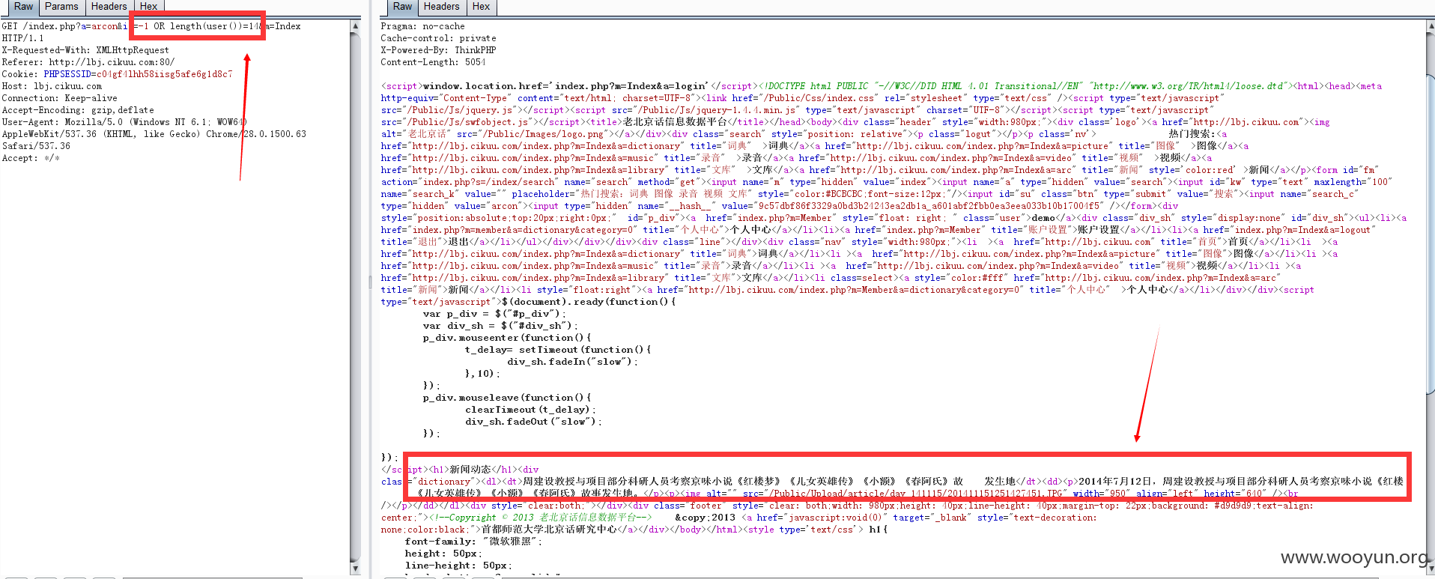Click the 'Pragma: no-cache' response header

click(x=422, y=26)
